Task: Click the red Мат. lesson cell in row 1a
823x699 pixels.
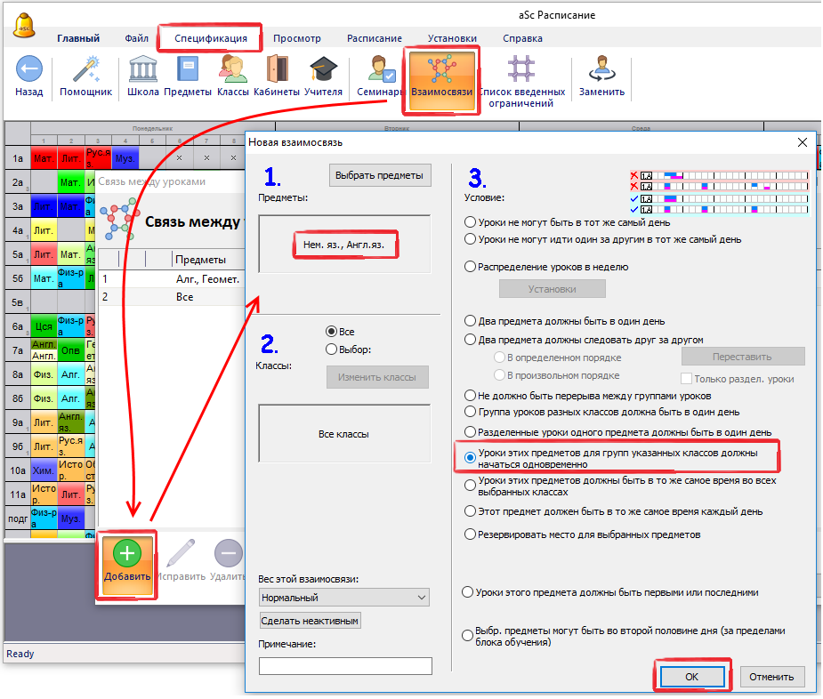Action: [x=44, y=158]
